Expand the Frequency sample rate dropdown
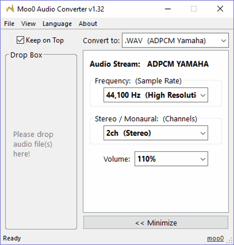Viewport: 234px width, 245px height. (155, 95)
